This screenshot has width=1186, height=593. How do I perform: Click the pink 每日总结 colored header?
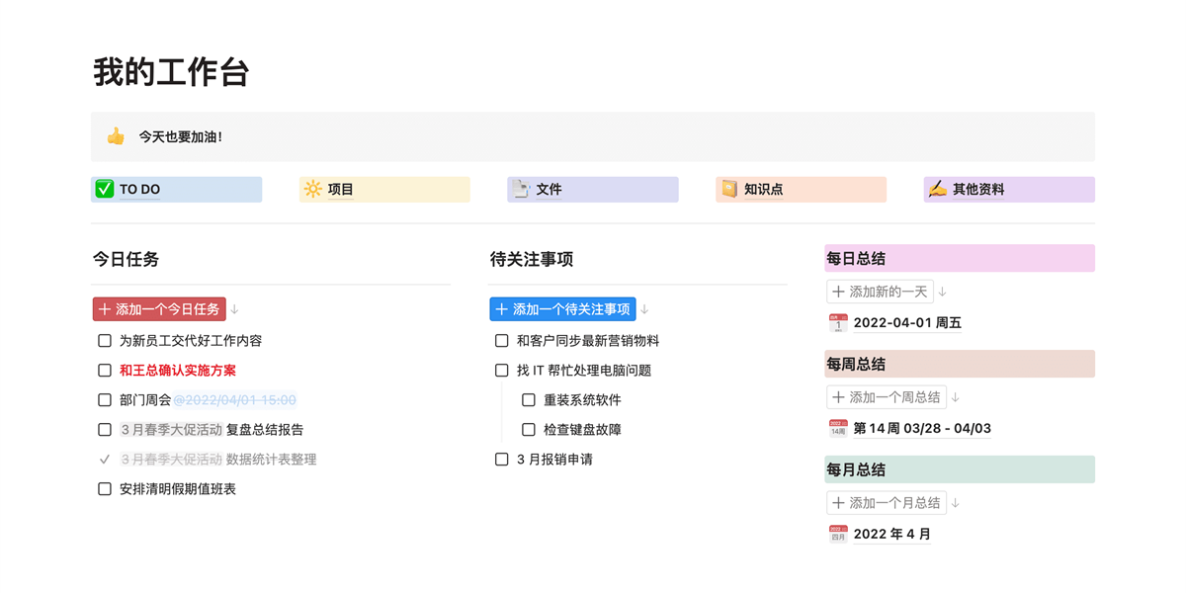pyautogui.click(x=959, y=259)
